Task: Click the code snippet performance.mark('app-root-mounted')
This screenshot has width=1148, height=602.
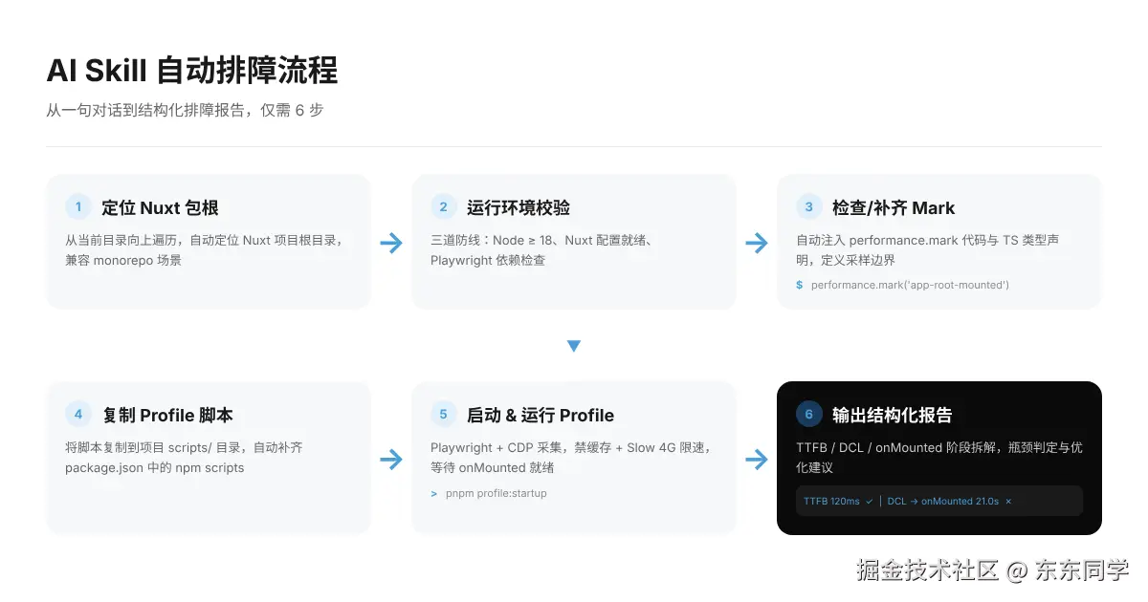Action: 910,285
